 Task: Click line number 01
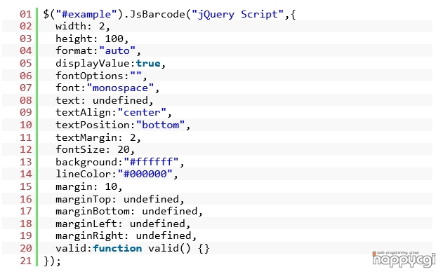[x=26, y=14]
